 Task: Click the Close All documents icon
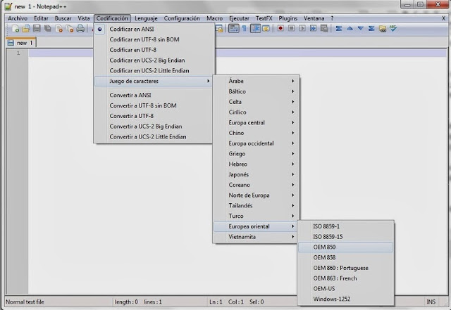click(70, 28)
